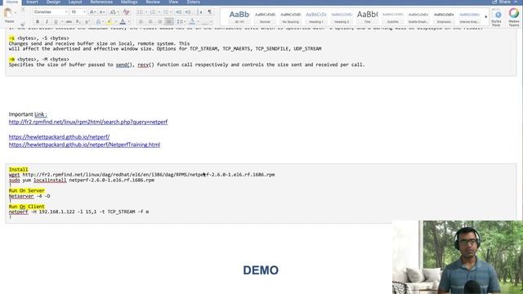Apply the Subtitle style
523x294 pixels.
click(392, 17)
